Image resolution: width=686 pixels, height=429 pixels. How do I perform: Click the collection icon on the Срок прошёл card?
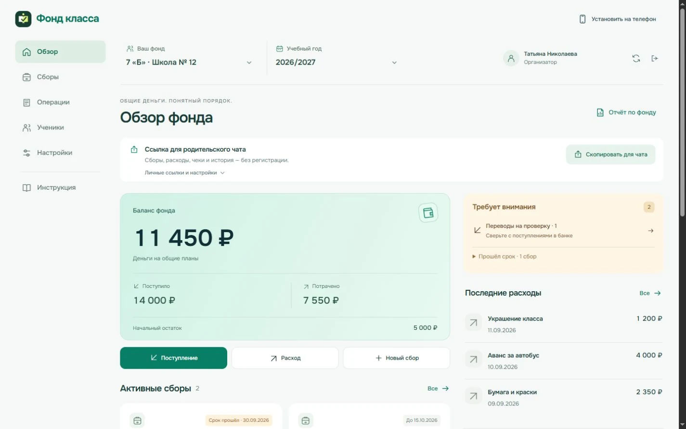tap(137, 420)
